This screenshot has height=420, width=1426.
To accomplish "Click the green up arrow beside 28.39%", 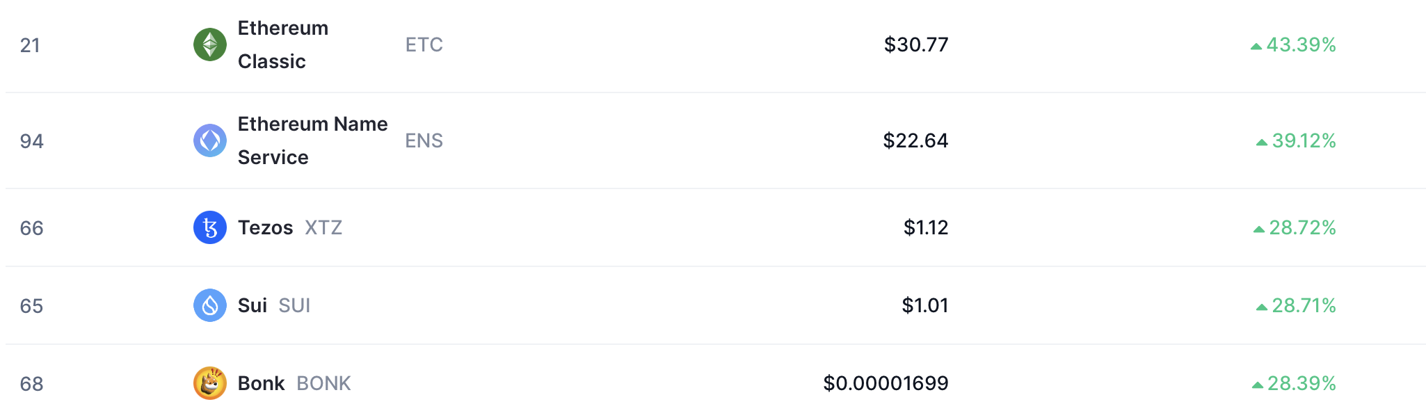I will tap(1257, 385).
